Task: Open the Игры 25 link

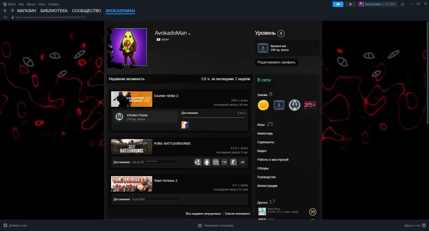Action: coord(265,124)
